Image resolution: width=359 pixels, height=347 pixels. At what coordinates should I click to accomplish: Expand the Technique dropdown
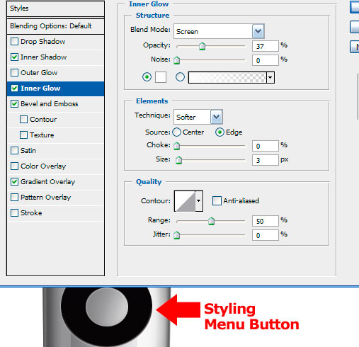tap(217, 117)
